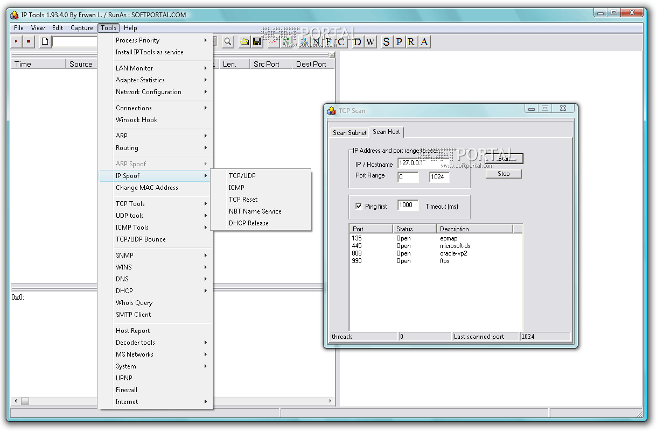This screenshot has height=433, width=657.
Task: Toggle the Ping first checkbox
Action: pos(359,206)
